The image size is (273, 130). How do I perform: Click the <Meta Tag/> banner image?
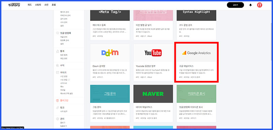click(110, 15)
